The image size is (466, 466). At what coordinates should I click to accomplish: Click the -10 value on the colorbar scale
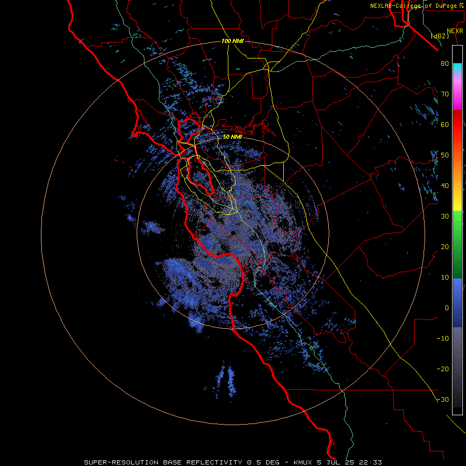[x=443, y=339]
